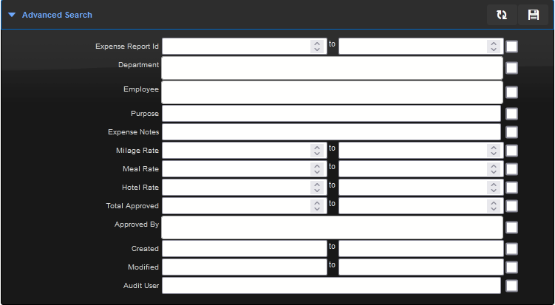Screen dimensions: 555x305
Task: Click the save search floppy disk icon
Action: [533, 15]
